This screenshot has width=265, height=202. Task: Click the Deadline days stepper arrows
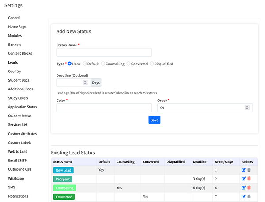coord(85,82)
